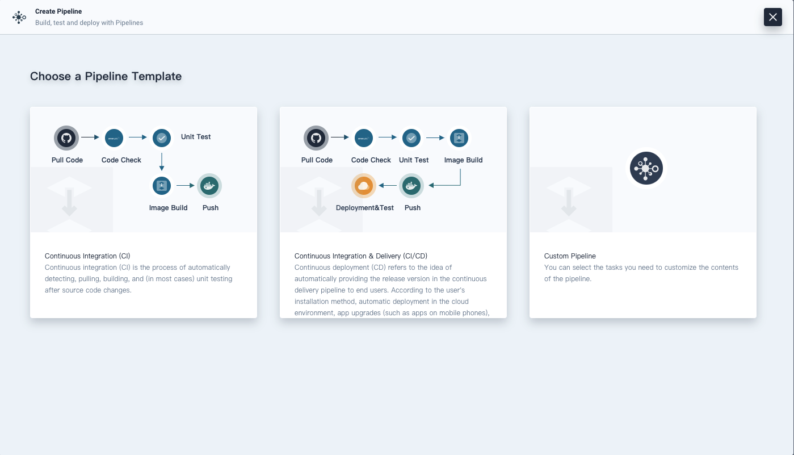Image resolution: width=794 pixels, height=455 pixels.
Task: Click the pipeline icon in the dialog header
Action: pos(19,17)
